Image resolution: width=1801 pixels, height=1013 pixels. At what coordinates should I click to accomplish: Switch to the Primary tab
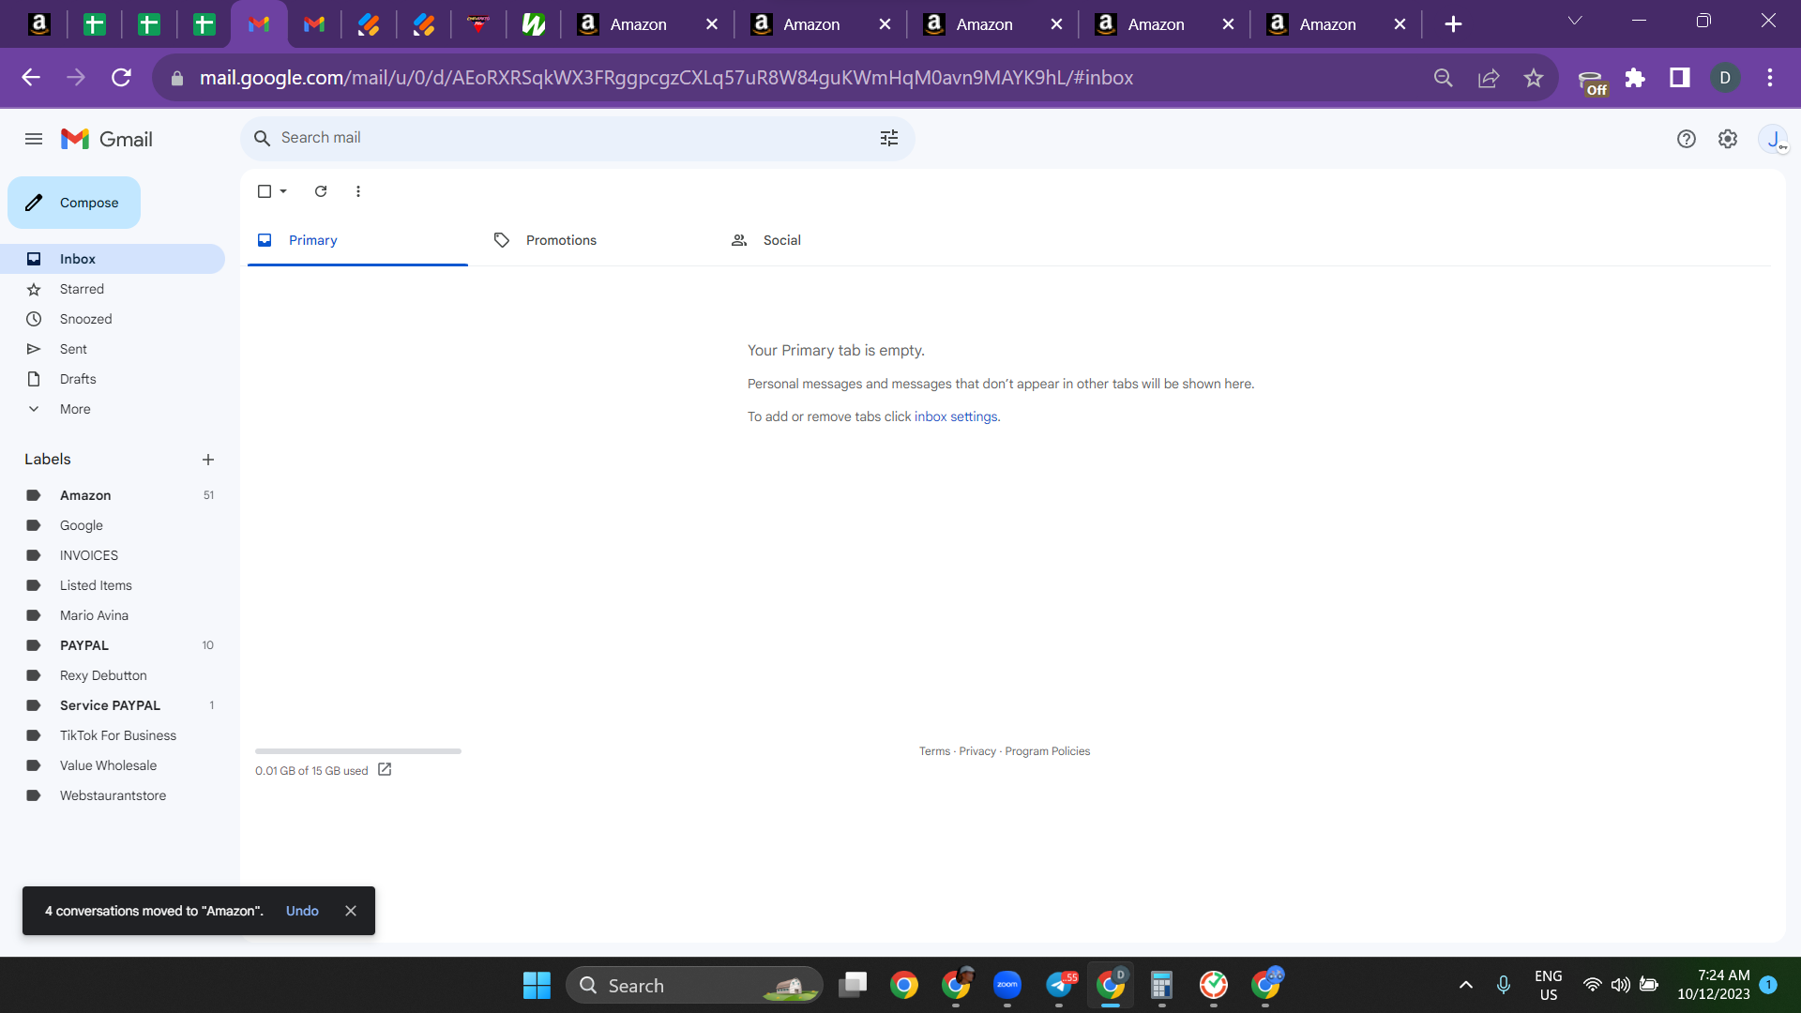click(x=357, y=240)
